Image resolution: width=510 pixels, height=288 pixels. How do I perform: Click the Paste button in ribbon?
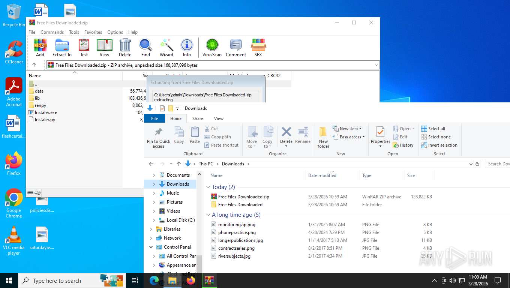pos(195,135)
